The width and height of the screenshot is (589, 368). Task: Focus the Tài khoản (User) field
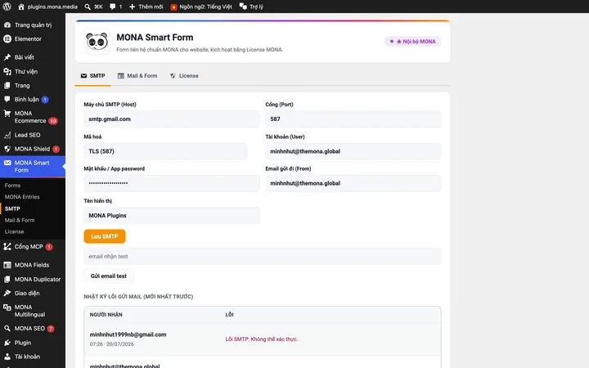point(353,151)
